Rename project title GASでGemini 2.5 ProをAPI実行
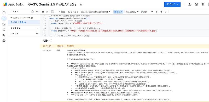The width and height of the screenshot is (209, 102). point(52,4)
